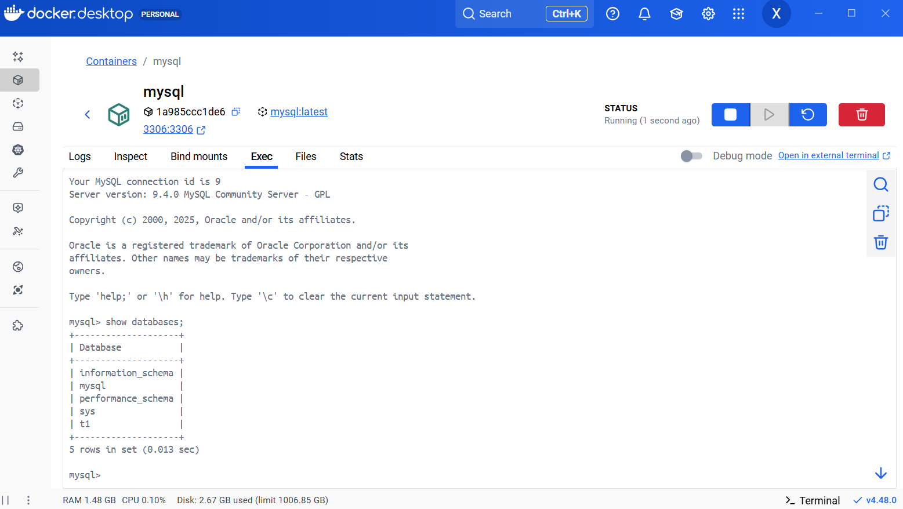The height and width of the screenshot is (509, 903).
Task: Open mysql:latest image link
Action: 299,112
